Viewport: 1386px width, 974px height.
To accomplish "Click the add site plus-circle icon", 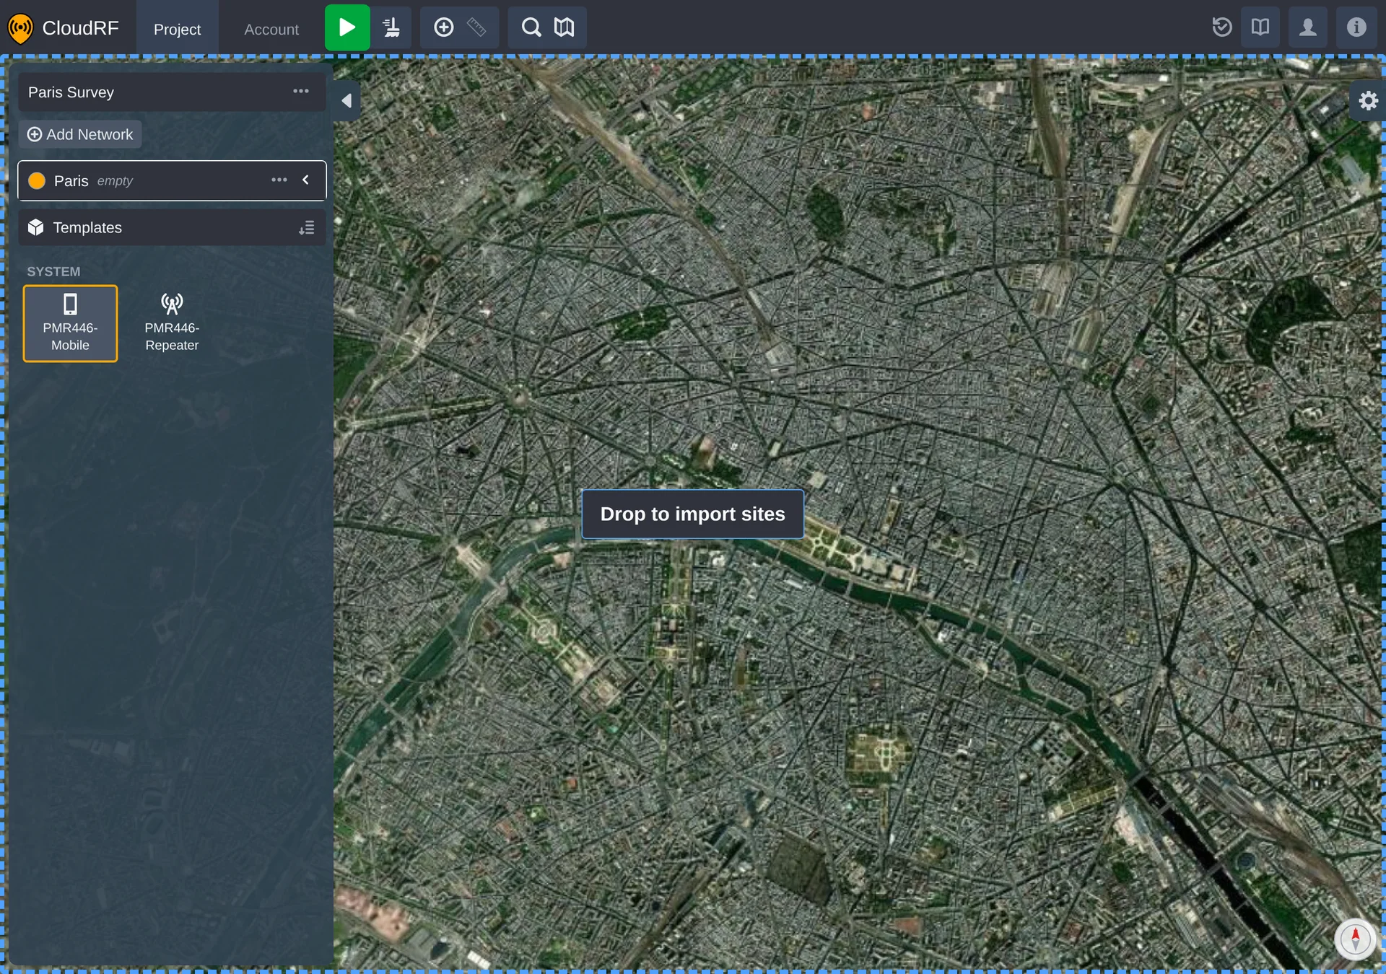I will (x=443, y=27).
